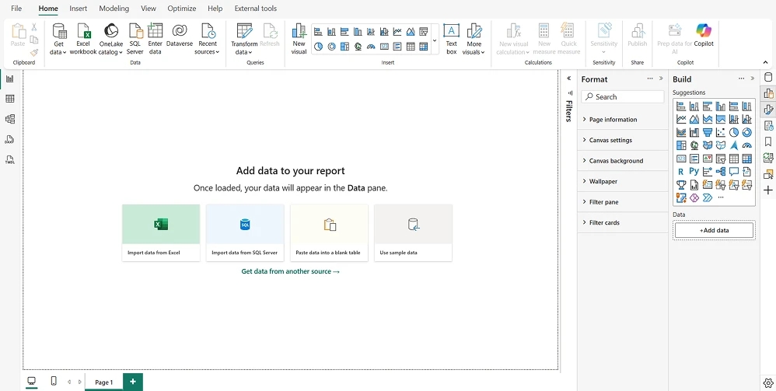Click Import data from SQL Server card
This screenshot has height=391, width=776.
click(x=245, y=232)
